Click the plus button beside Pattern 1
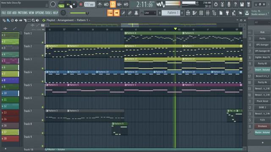The image size is (271, 152). click(182, 13)
